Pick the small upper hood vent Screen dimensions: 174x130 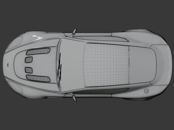tap(29, 60)
